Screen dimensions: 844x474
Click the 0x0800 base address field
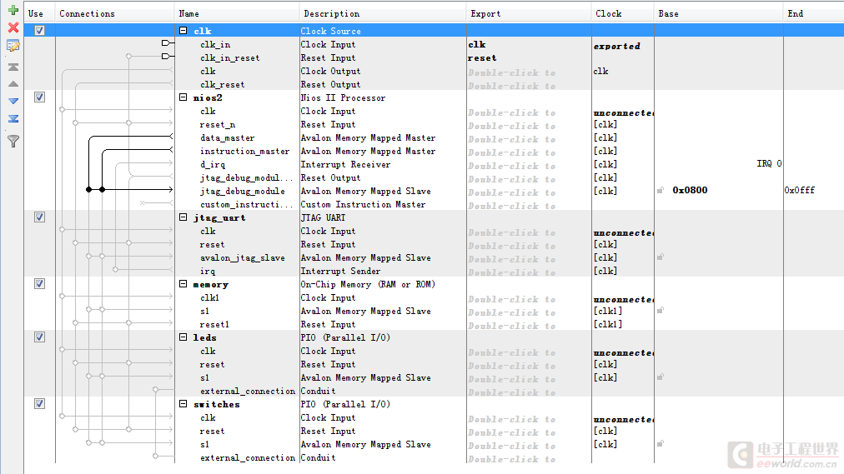690,191
